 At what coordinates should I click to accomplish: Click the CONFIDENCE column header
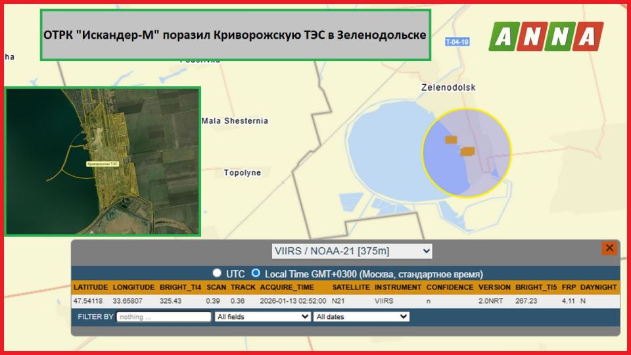tap(450, 287)
